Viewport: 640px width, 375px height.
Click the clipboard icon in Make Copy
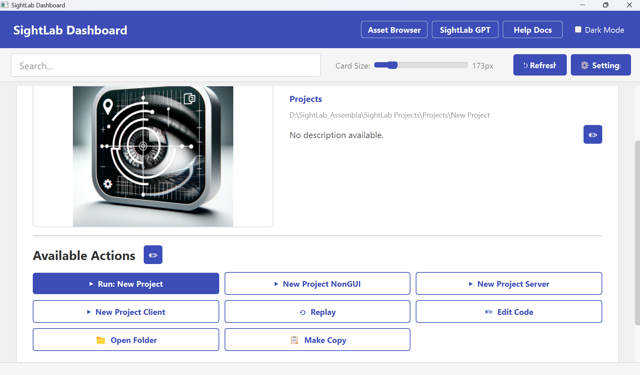point(294,340)
